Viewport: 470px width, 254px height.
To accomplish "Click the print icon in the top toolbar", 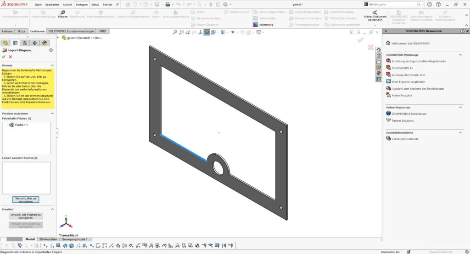I will click(168, 4).
